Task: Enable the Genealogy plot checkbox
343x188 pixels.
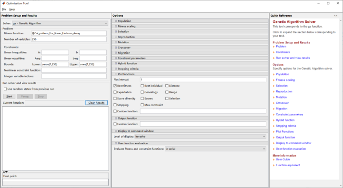Action: [142, 92]
